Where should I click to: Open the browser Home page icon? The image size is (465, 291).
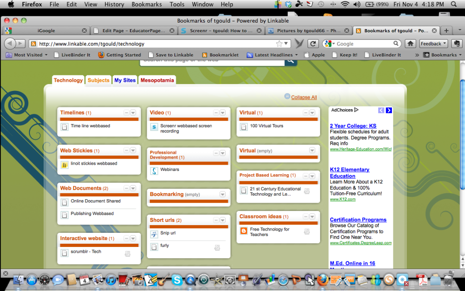411,44
